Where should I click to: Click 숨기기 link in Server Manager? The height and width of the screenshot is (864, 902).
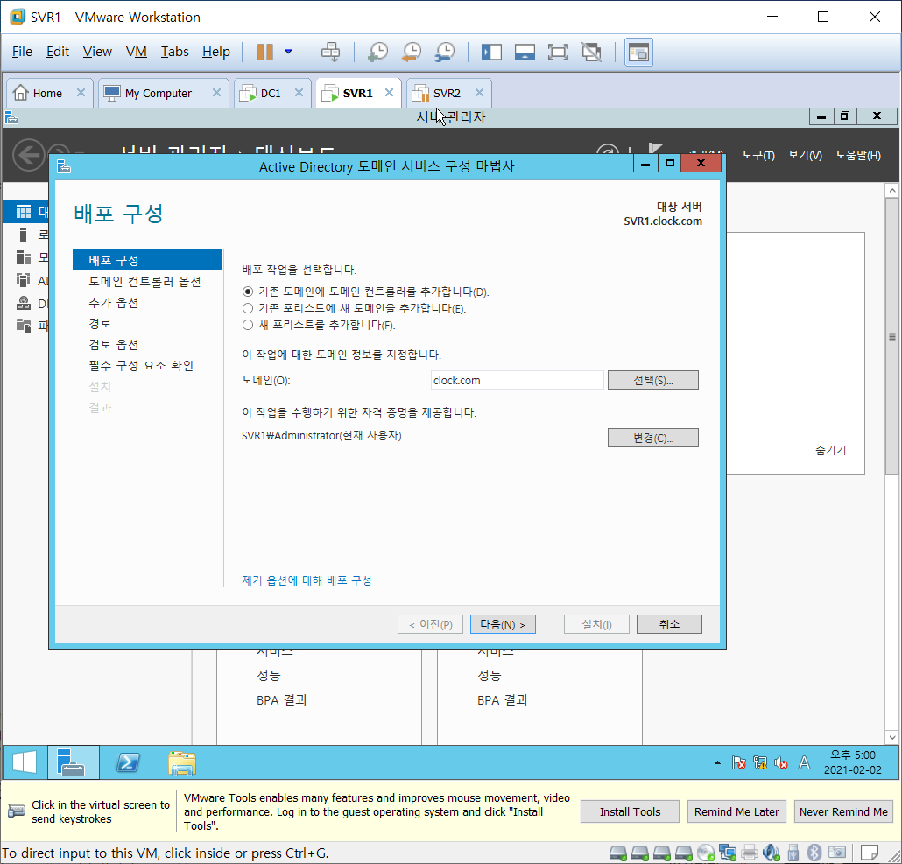point(831,450)
